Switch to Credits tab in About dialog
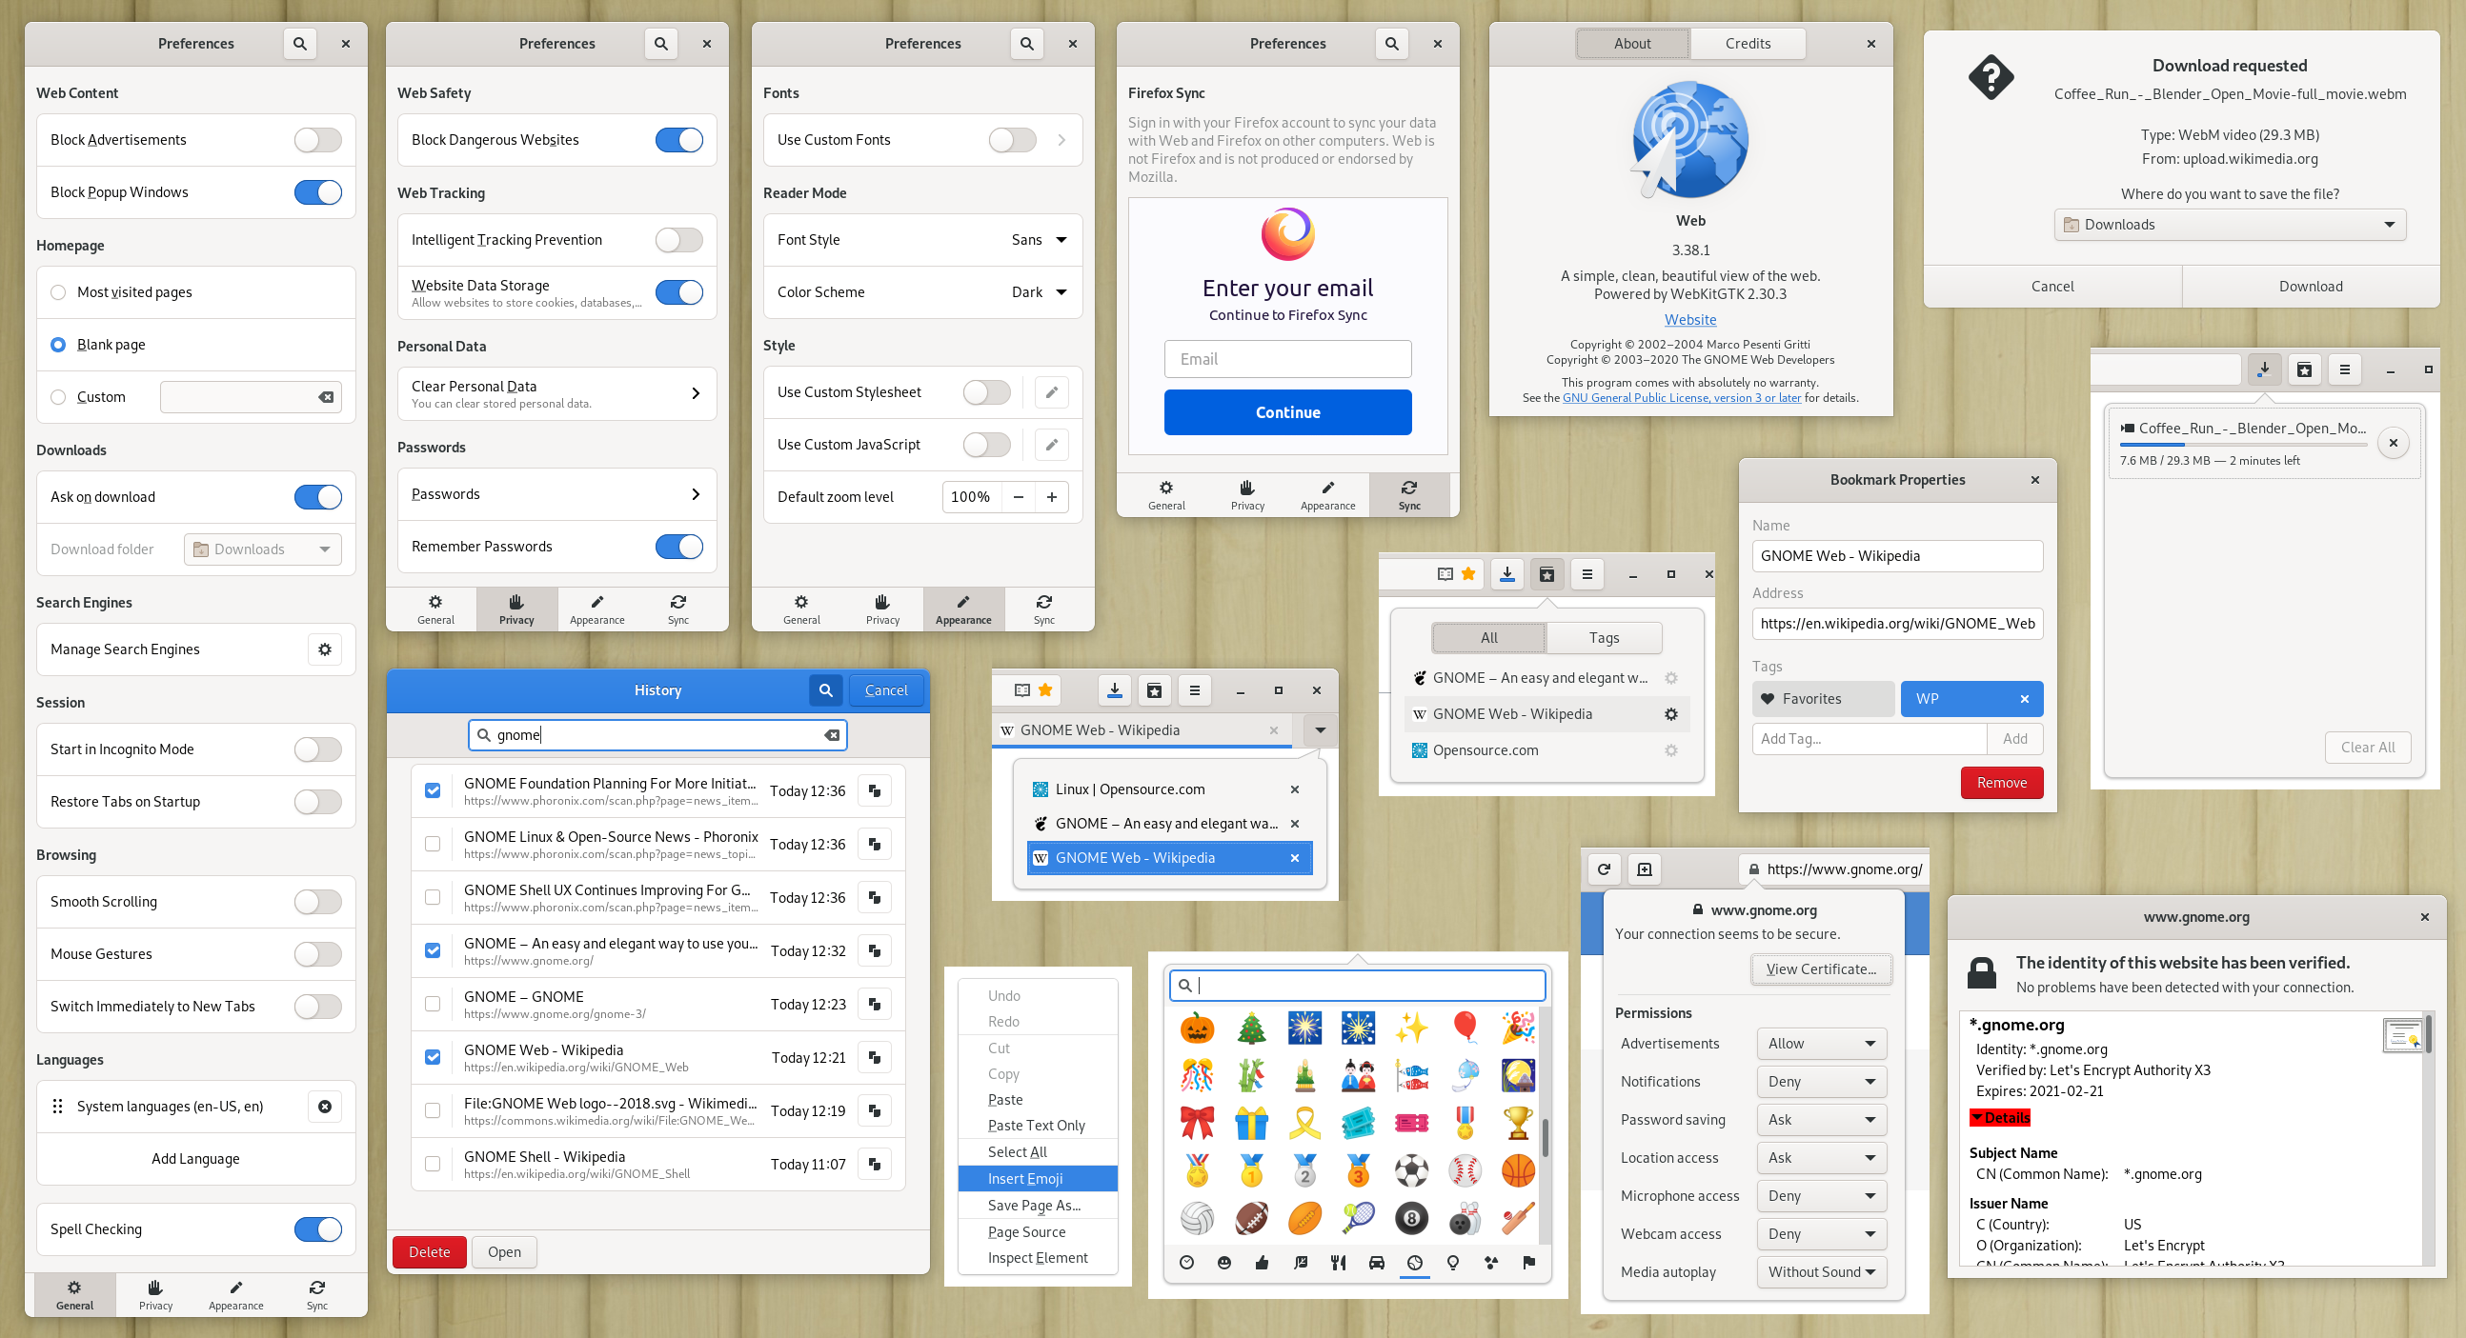Viewport: 2466px width, 1338px height. pyautogui.click(x=1748, y=43)
